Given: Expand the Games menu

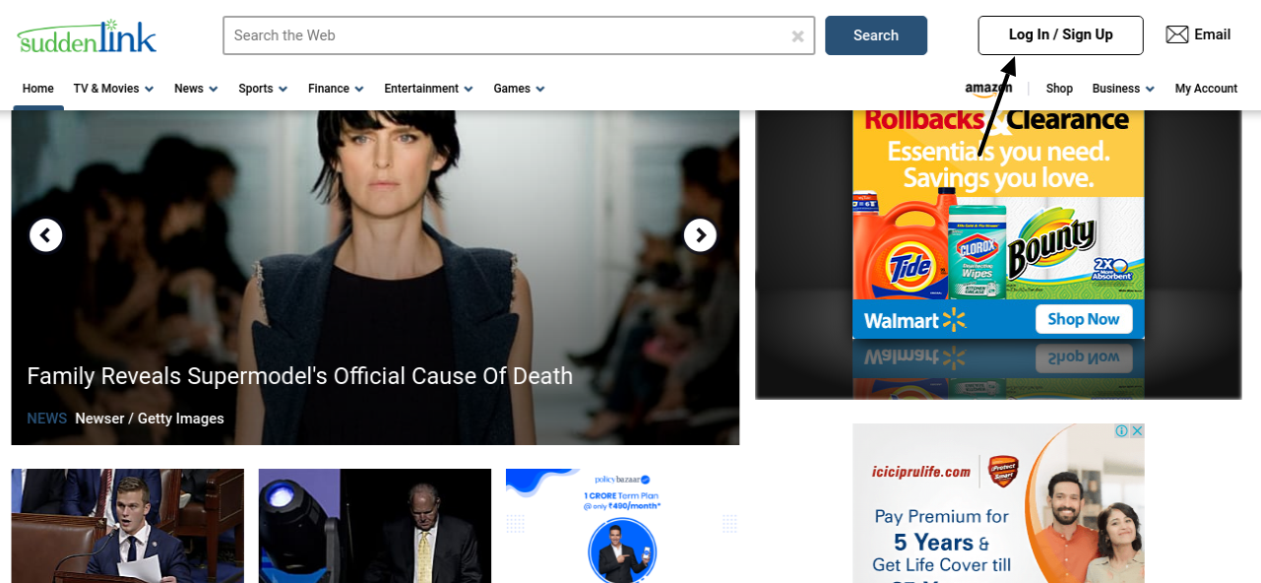Looking at the screenshot, I should 519,89.
